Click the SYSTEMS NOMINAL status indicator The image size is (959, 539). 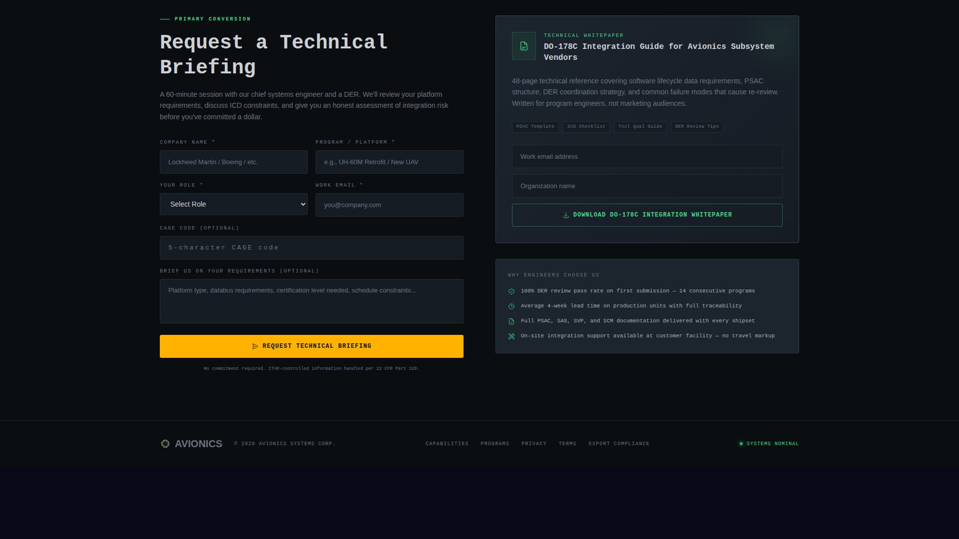click(x=769, y=443)
